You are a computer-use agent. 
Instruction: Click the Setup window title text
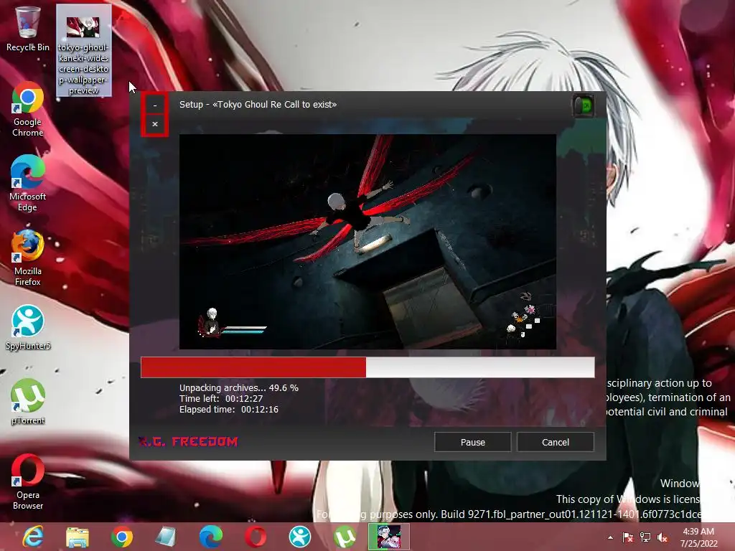pyautogui.click(x=258, y=105)
